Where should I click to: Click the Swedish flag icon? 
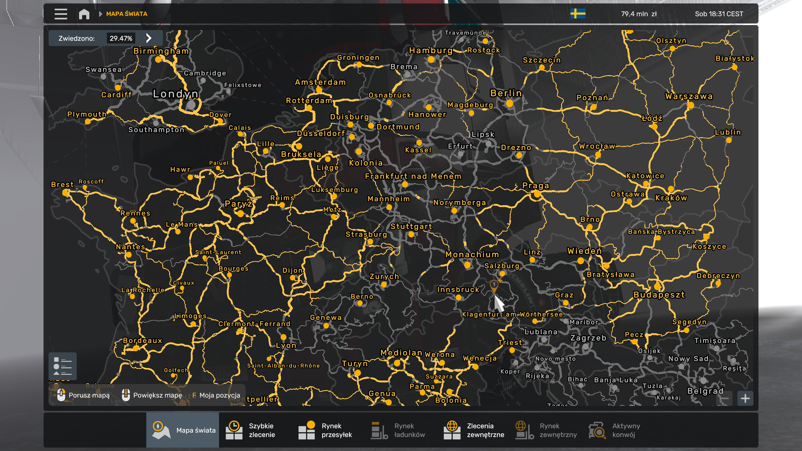click(578, 14)
